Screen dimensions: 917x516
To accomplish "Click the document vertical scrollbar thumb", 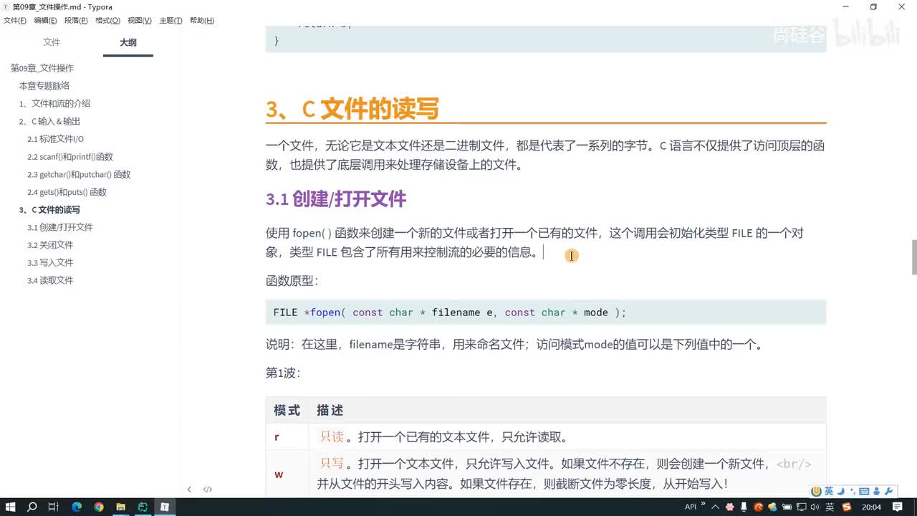I will [x=914, y=257].
